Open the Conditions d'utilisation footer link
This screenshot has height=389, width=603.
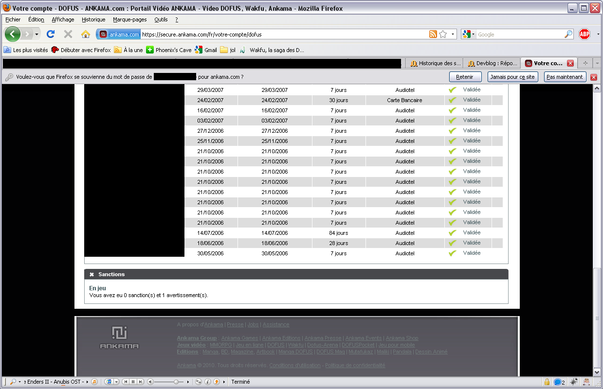[x=295, y=365]
